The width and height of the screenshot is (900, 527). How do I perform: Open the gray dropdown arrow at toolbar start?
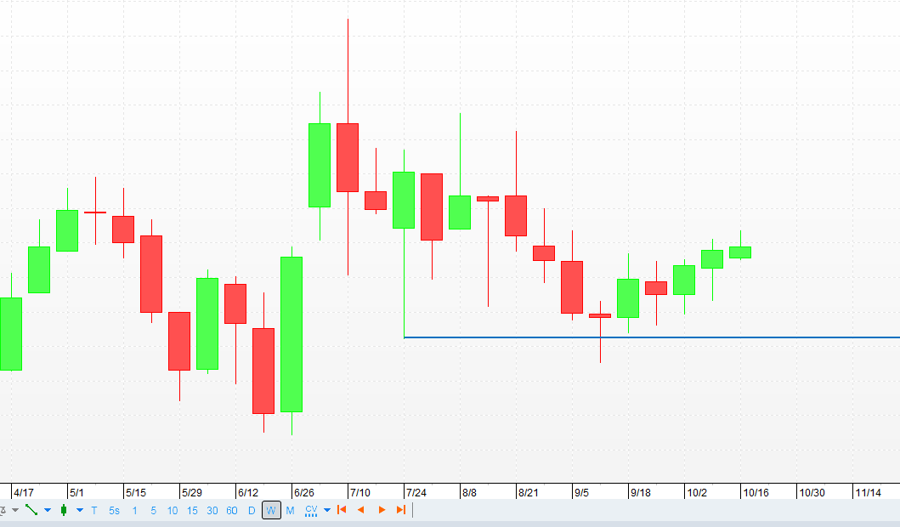tap(15, 510)
